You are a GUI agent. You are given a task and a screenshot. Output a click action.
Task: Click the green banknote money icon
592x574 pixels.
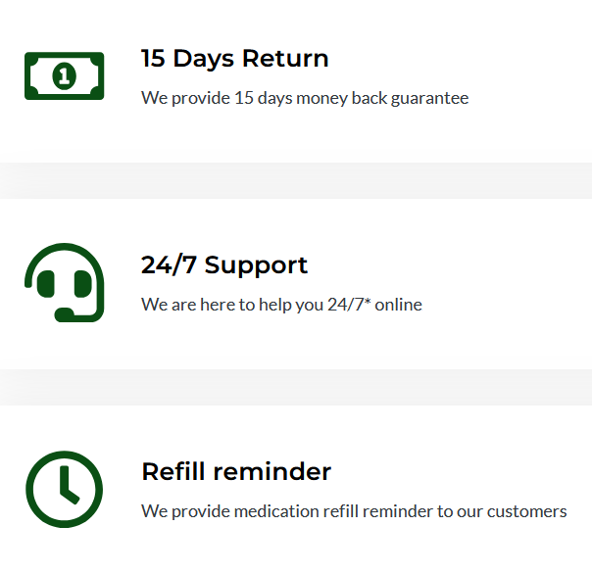(64, 75)
